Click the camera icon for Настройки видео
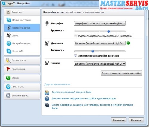Viewport: 149px width, 127px height. (9, 43)
